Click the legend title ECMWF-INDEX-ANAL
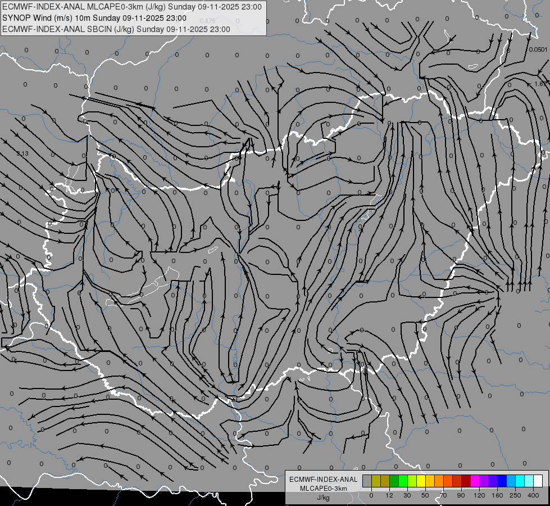Viewport: 550px width, 506px height. point(324,480)
